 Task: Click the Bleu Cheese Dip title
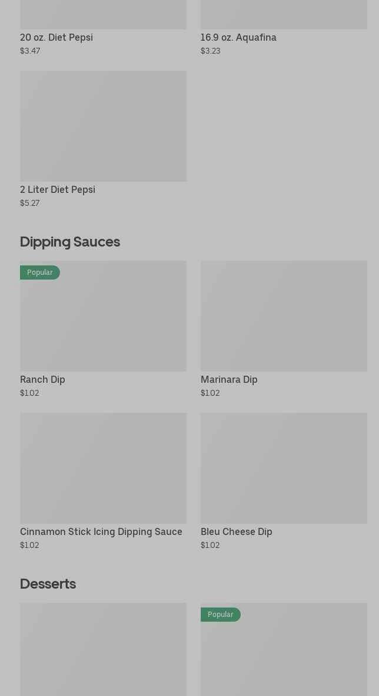236,531
